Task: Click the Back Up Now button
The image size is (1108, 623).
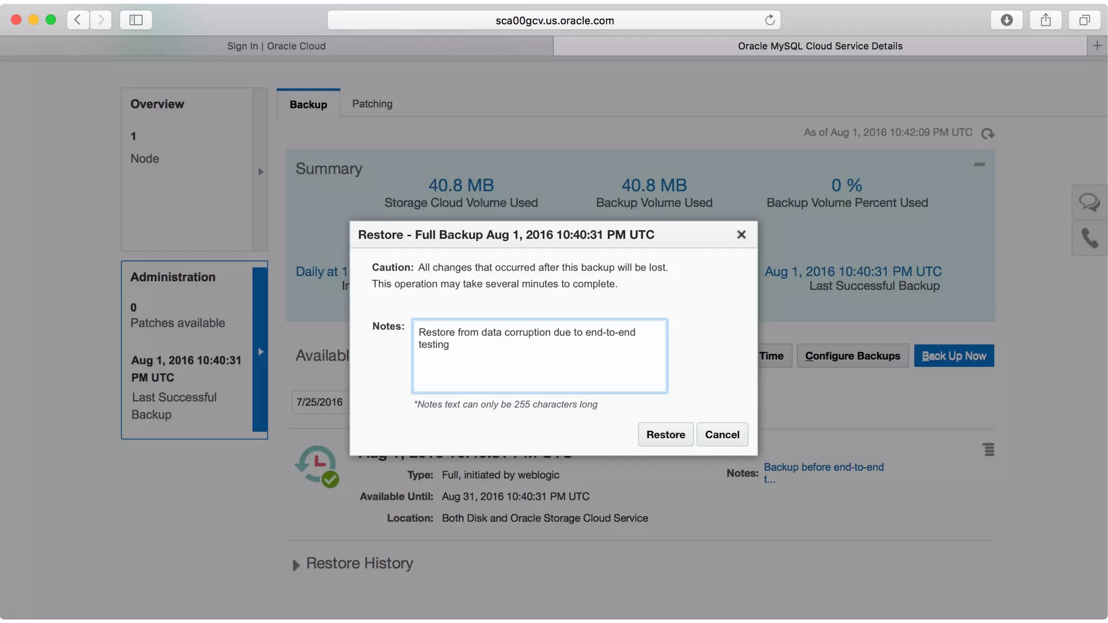Action: tap(953, 356)
